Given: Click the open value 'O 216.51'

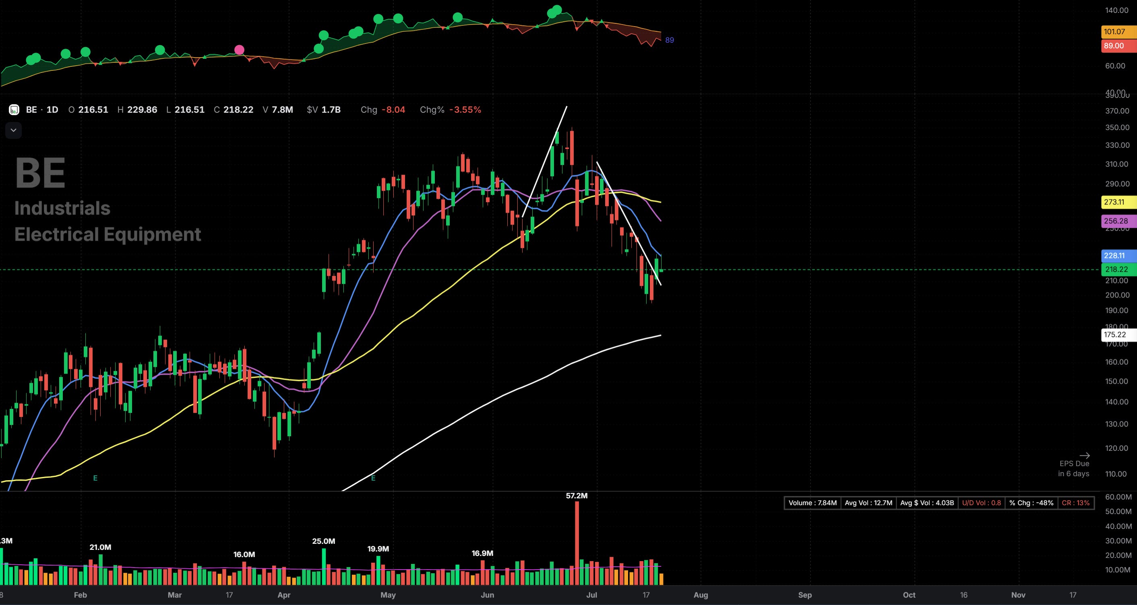Looking at the screenshot, I should pyautogui.click(x=88, y=109).
